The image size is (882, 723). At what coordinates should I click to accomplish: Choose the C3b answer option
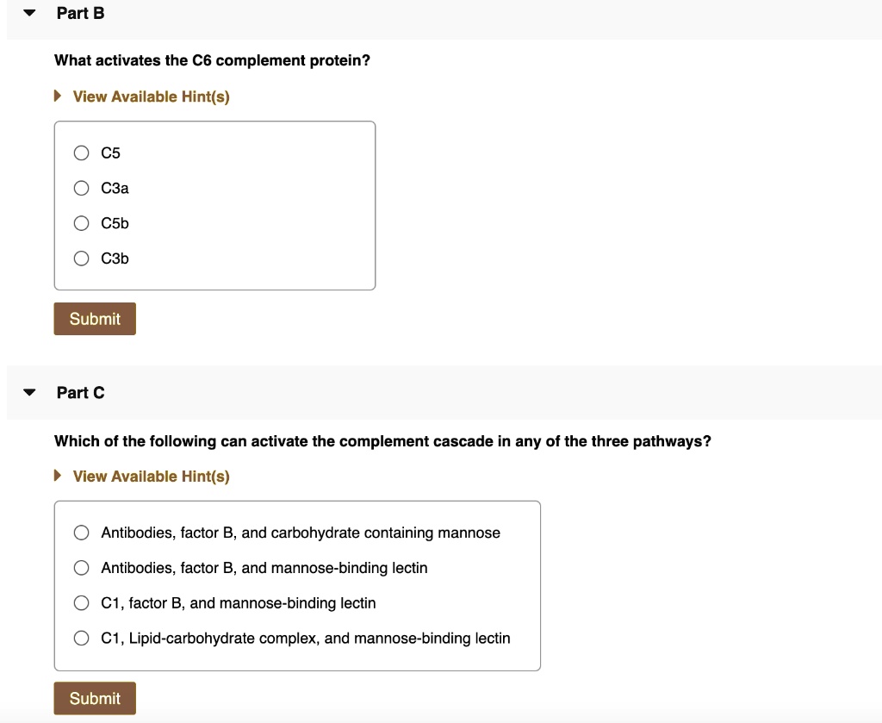[81, 259]
